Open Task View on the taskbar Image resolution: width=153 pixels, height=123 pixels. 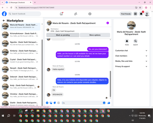click(14, 116)
